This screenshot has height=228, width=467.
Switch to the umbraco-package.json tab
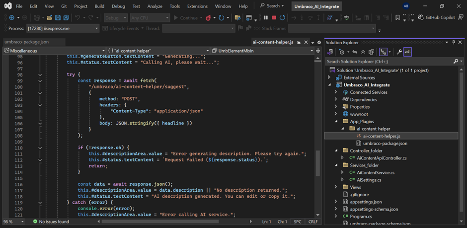pos(27,42)
